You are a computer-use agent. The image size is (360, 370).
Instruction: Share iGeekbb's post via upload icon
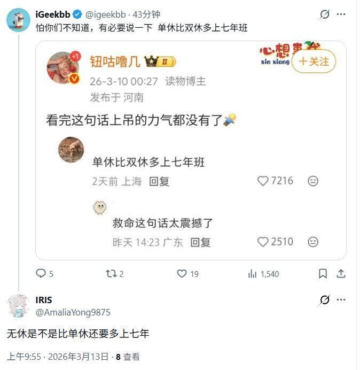tap(341, 274)
